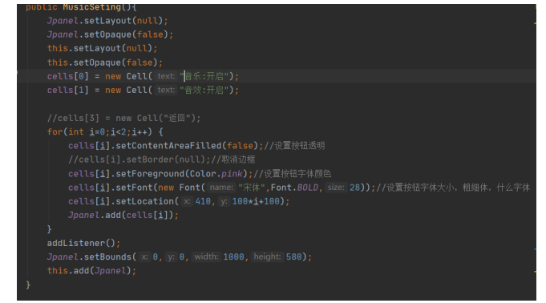This screenshot has width=546, height=303.
Task: Click the comment '//设置按钮透明'
Action: click(294, 146)
